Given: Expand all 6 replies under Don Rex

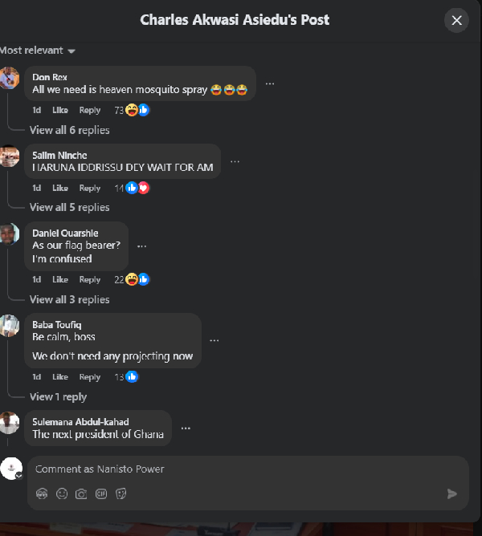Looking at the screenshot, I should click(x=69, y=130).
